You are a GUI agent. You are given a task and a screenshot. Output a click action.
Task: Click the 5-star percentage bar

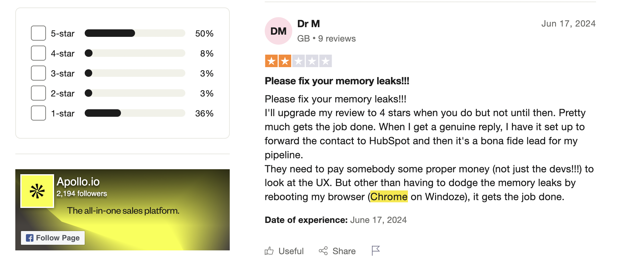tap(135, 33)
